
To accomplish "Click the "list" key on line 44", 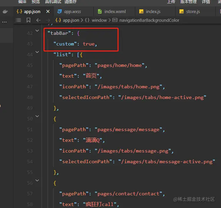I will click(x=62, y=55).
